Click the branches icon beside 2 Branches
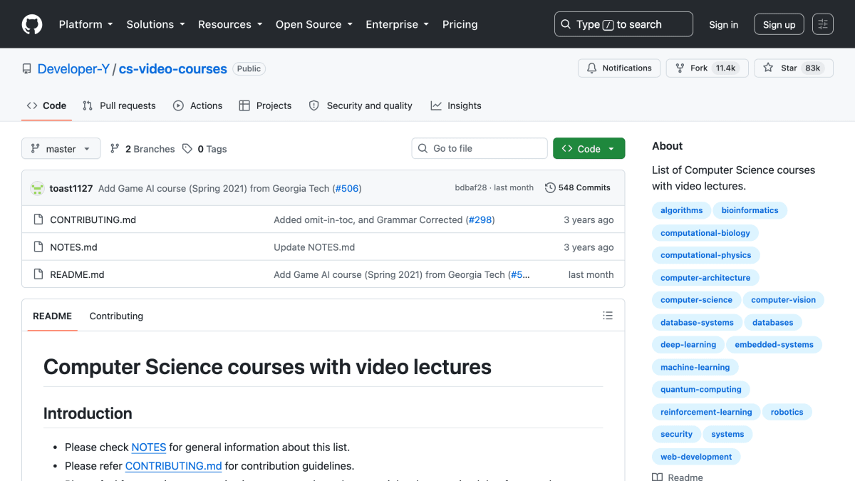Image resolution: width=855 pixels, height=481 pixels. tap(115, 149)
